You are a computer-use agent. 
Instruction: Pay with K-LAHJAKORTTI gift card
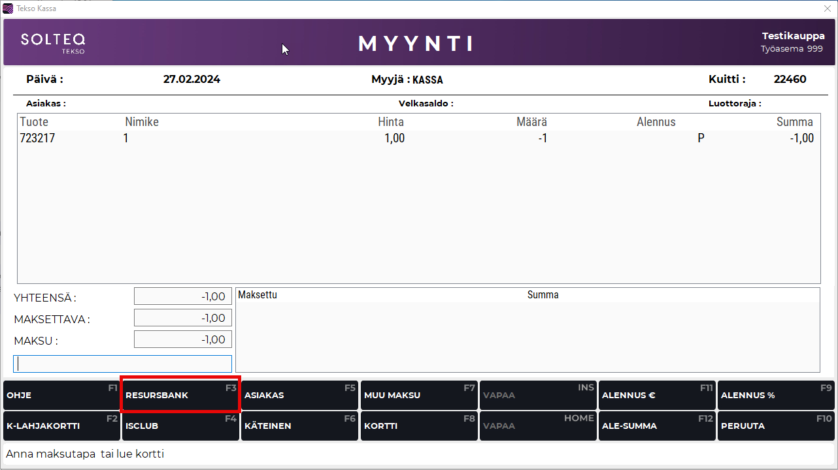61,426
